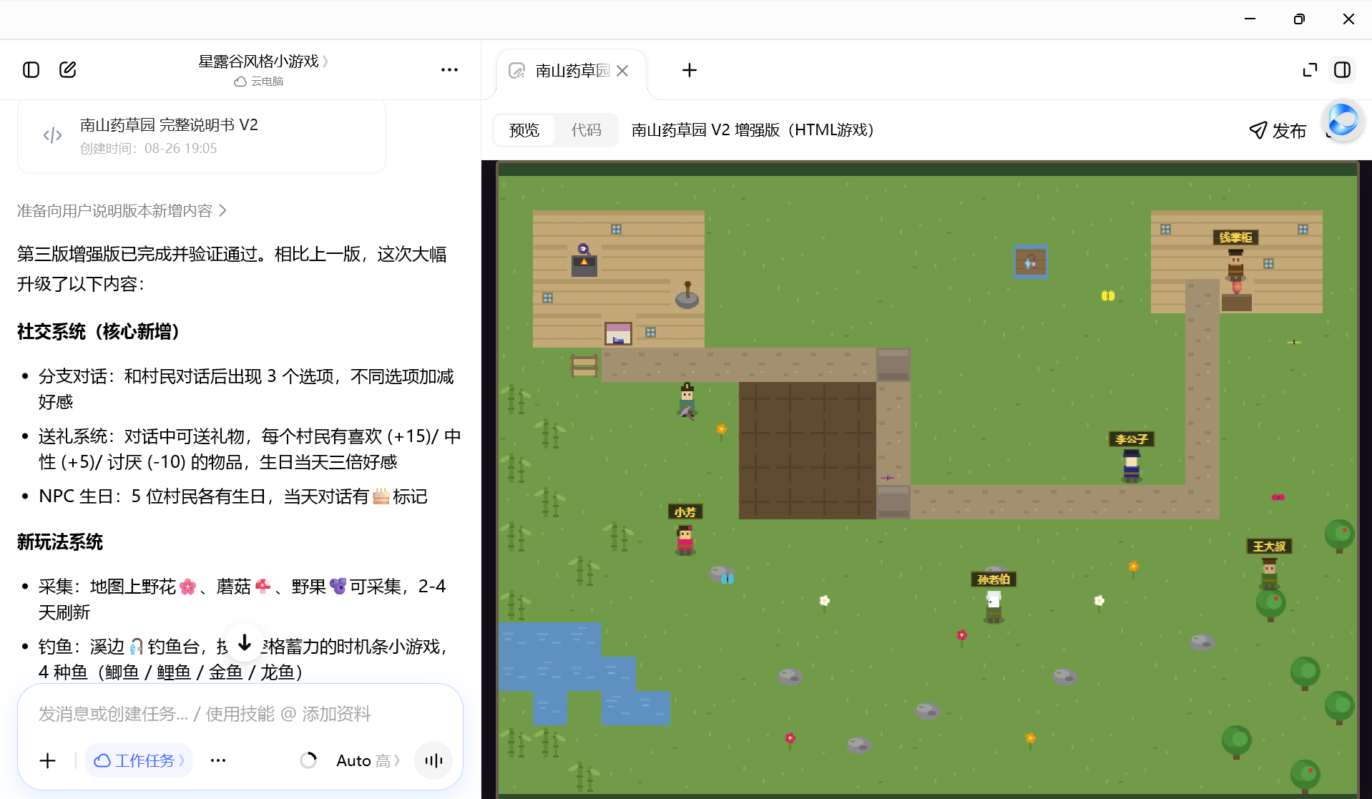Start voice input with the waveform button
The width and height of the screenshot is (1372, 799).
click(433, 760)
